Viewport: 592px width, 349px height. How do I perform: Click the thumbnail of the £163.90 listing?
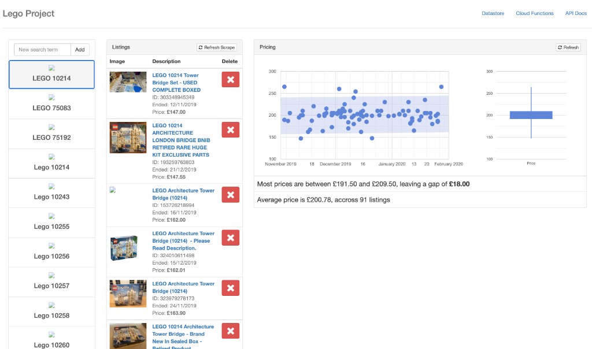[128, 294]
